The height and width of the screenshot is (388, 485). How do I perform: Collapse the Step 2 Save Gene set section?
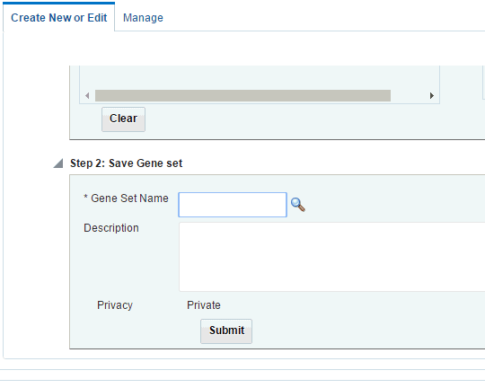(58, 163)
